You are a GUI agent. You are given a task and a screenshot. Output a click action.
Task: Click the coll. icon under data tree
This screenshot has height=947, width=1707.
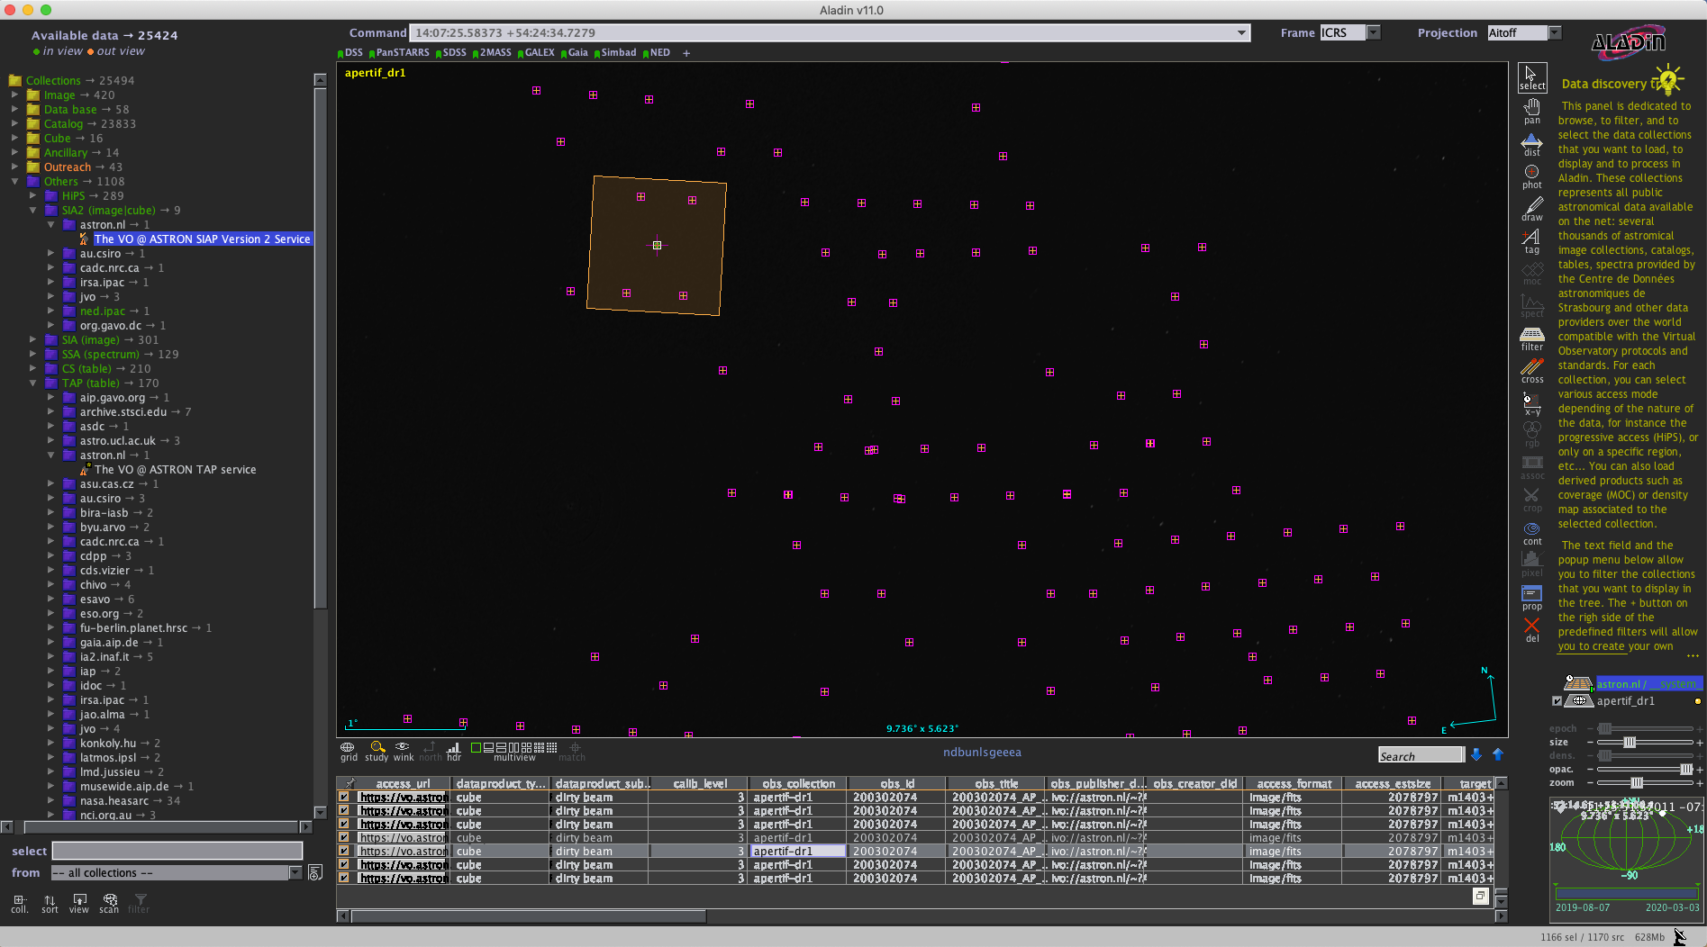point(19,903)
